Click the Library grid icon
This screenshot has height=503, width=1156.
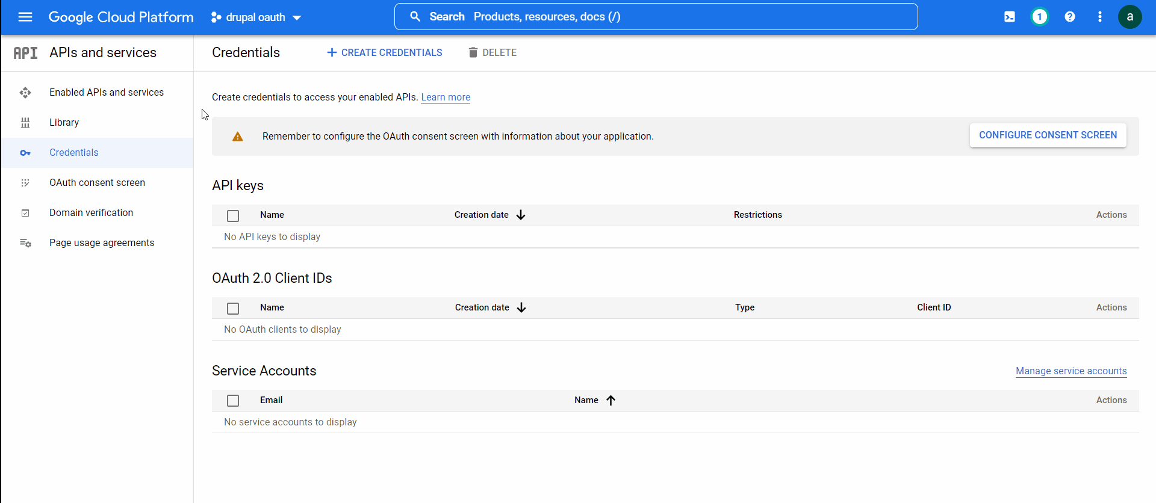click(25, 123)
